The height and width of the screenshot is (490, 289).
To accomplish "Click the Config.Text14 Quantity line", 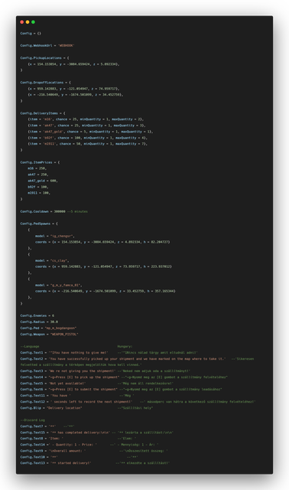I will click(x=89, y=444).
